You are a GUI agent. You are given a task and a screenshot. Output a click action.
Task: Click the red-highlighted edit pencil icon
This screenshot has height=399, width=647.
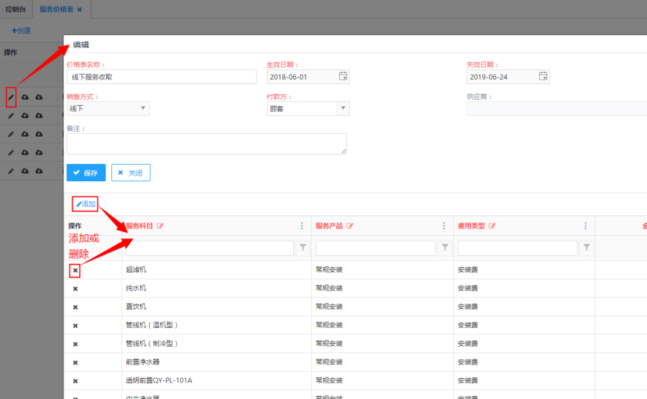coord(11,97)
